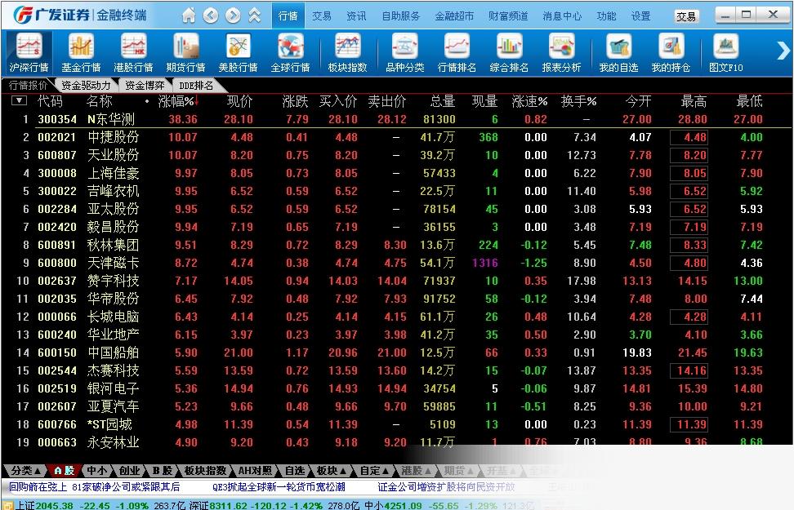Open 港股 dropdown tab
This screenshot has height=510, width=794.
(417, 471)
